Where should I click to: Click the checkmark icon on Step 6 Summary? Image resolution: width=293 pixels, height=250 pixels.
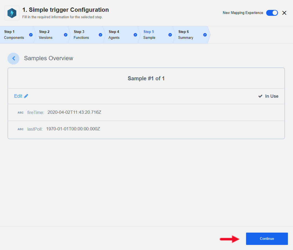[x=205, y=35]
